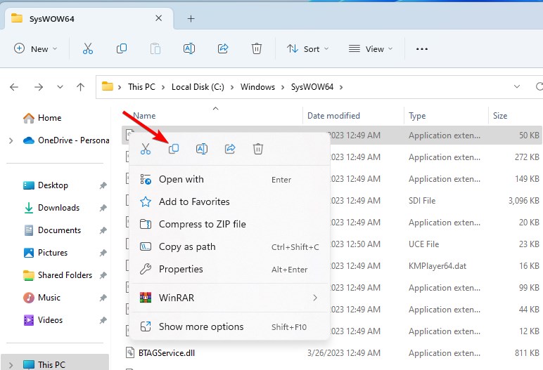
Task: Select the SysWOW64 tab
Action: click(89, 19)
